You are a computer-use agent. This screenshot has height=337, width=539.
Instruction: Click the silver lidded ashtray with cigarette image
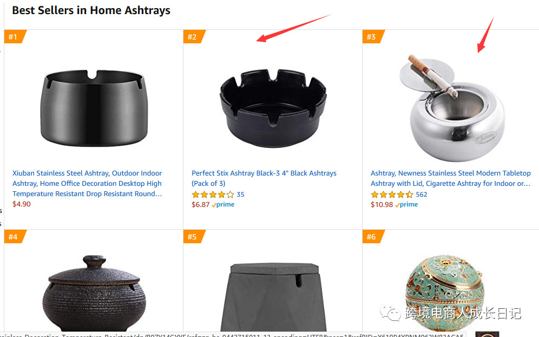coord(452,108)
